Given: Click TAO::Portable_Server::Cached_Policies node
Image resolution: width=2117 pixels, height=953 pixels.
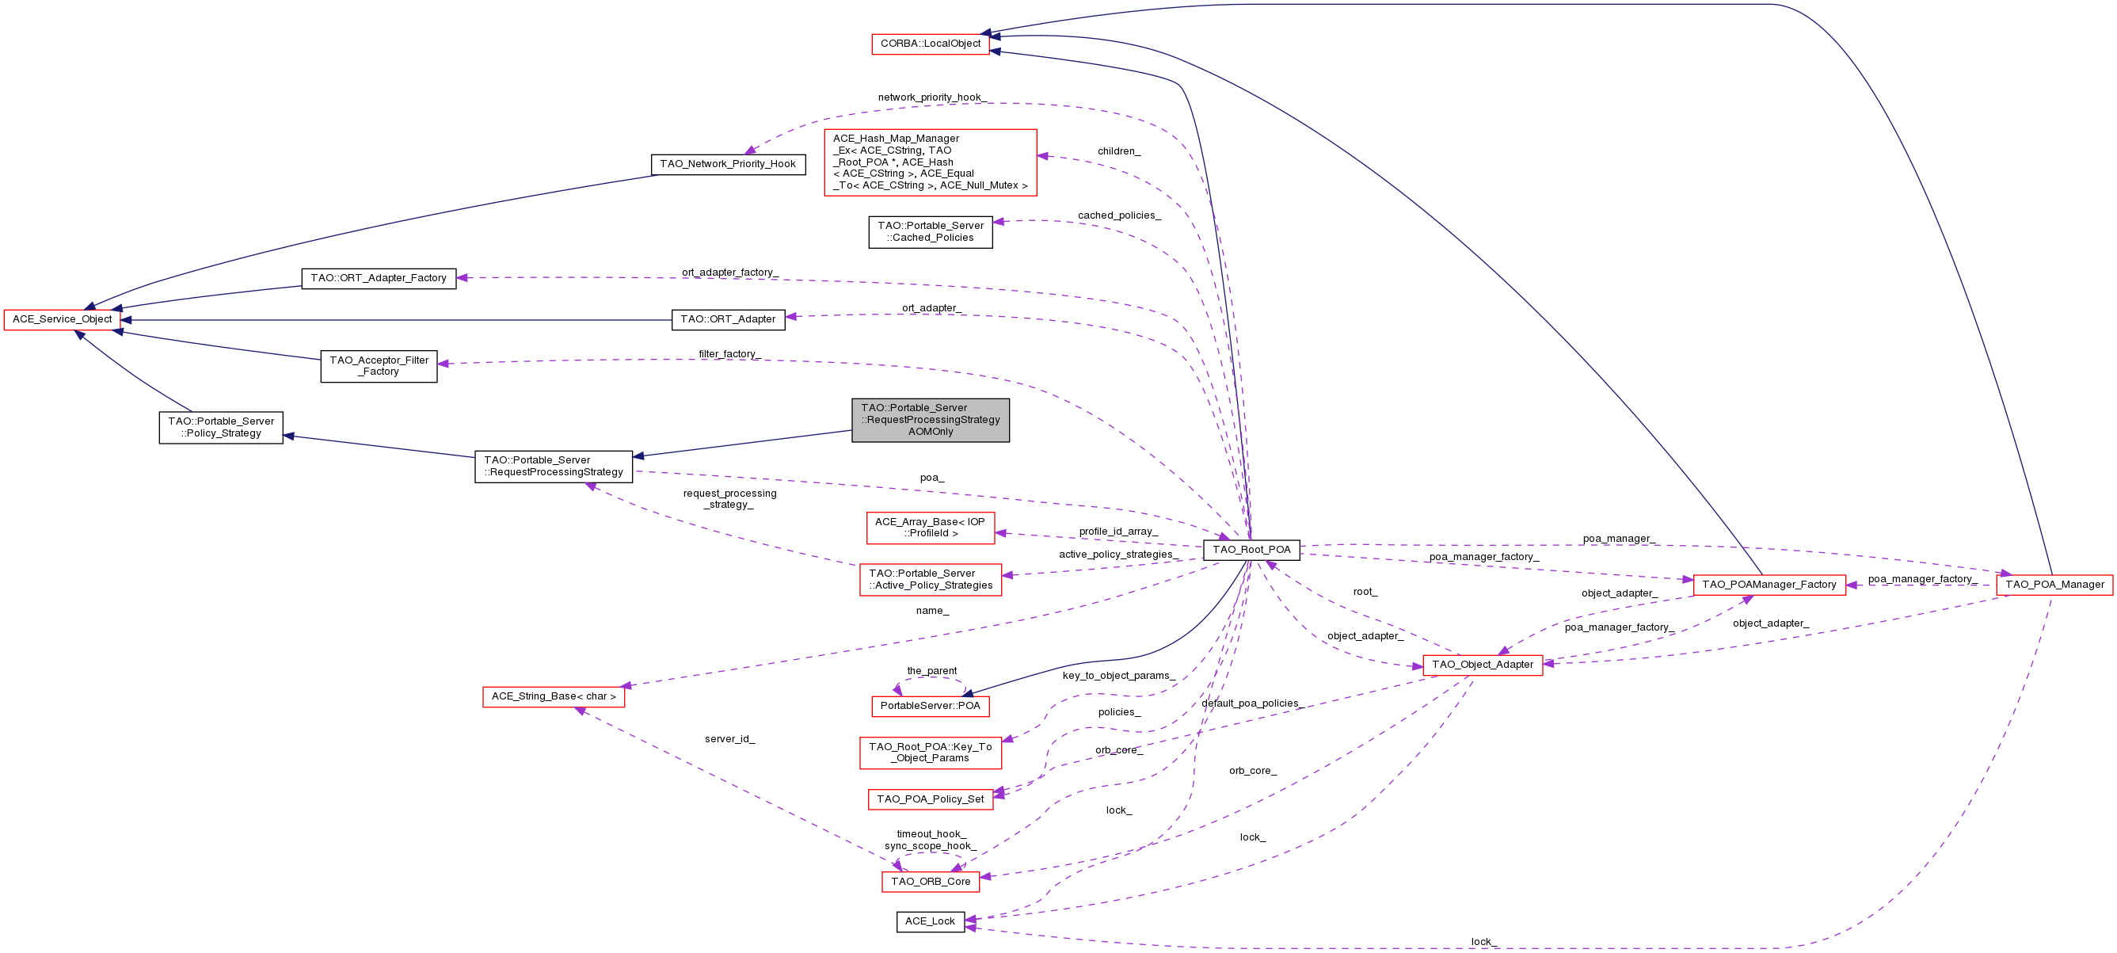Looking at the screenshot, I should (x=930, y=232).
